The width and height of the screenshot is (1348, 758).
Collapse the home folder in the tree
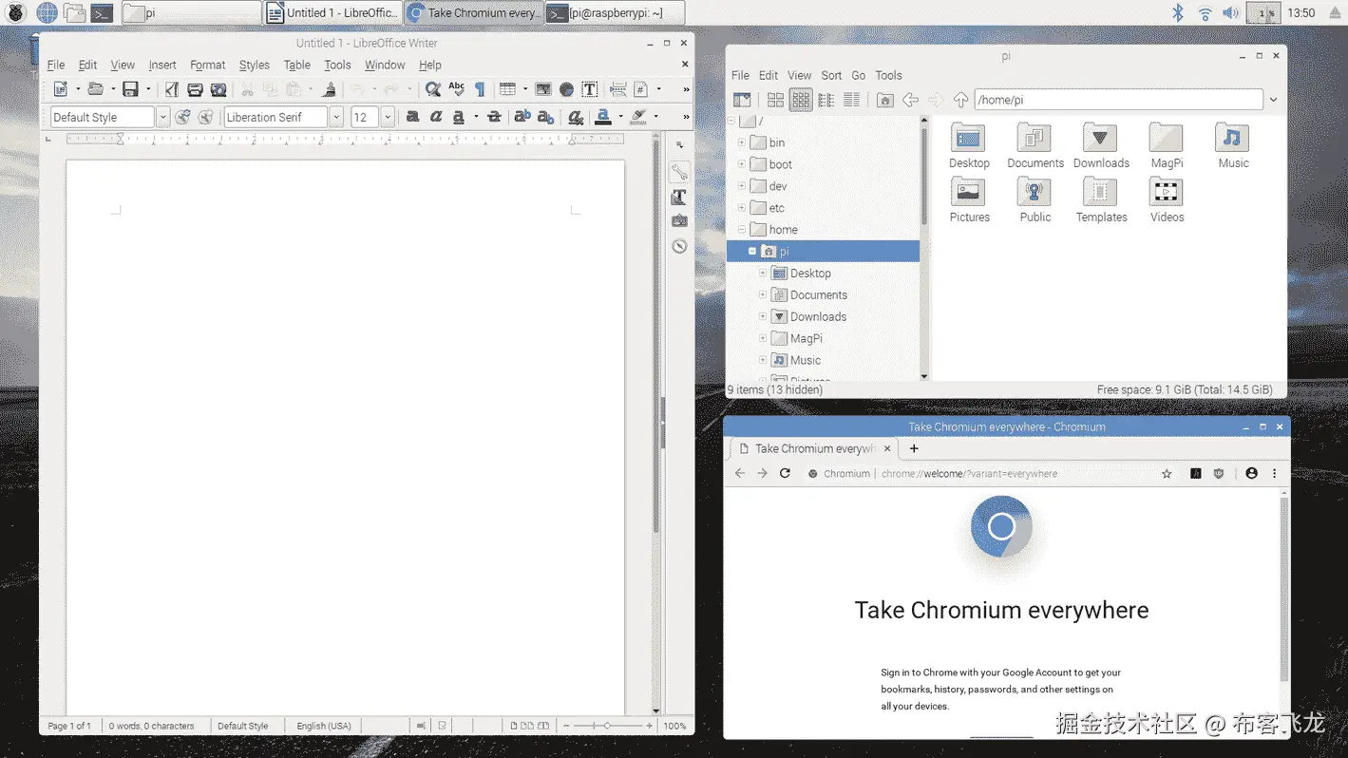click(x=742, y=230)
